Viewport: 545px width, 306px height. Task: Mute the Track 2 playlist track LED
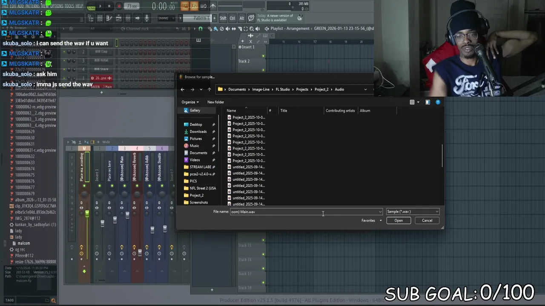[263, 70]
